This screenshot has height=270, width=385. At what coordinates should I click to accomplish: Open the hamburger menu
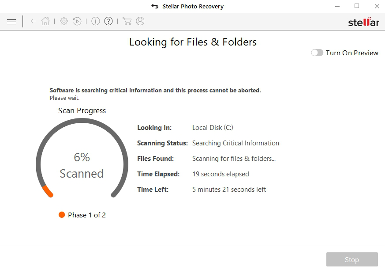pyautogui.click(x=11, y=22)
